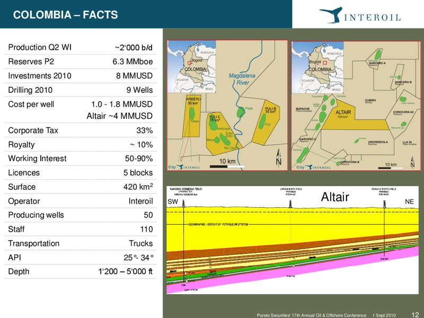The width and height of the screenshot is (424, 318).
Task: Click the 1.0 - 1.8 MMUSD value
Action: [x=122, y=104]
